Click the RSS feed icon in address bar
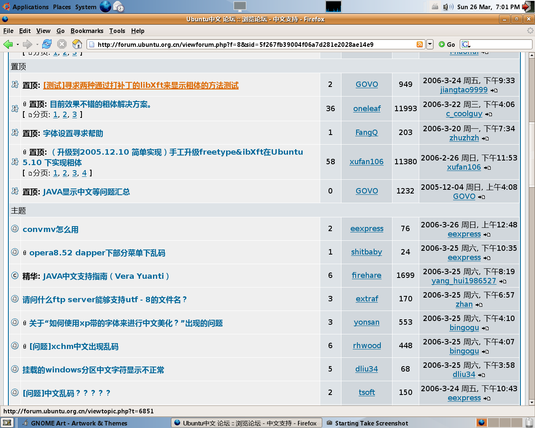535x428 pixels. coord(420,44)
